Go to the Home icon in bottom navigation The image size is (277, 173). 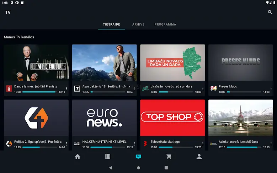(78, 157)
